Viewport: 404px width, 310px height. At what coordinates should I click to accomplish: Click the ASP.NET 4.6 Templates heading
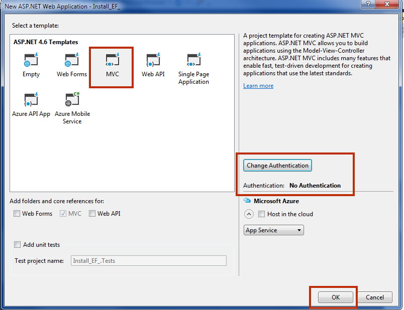46,42
